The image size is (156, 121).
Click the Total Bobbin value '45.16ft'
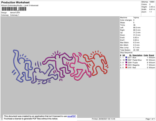pos(136,50)
